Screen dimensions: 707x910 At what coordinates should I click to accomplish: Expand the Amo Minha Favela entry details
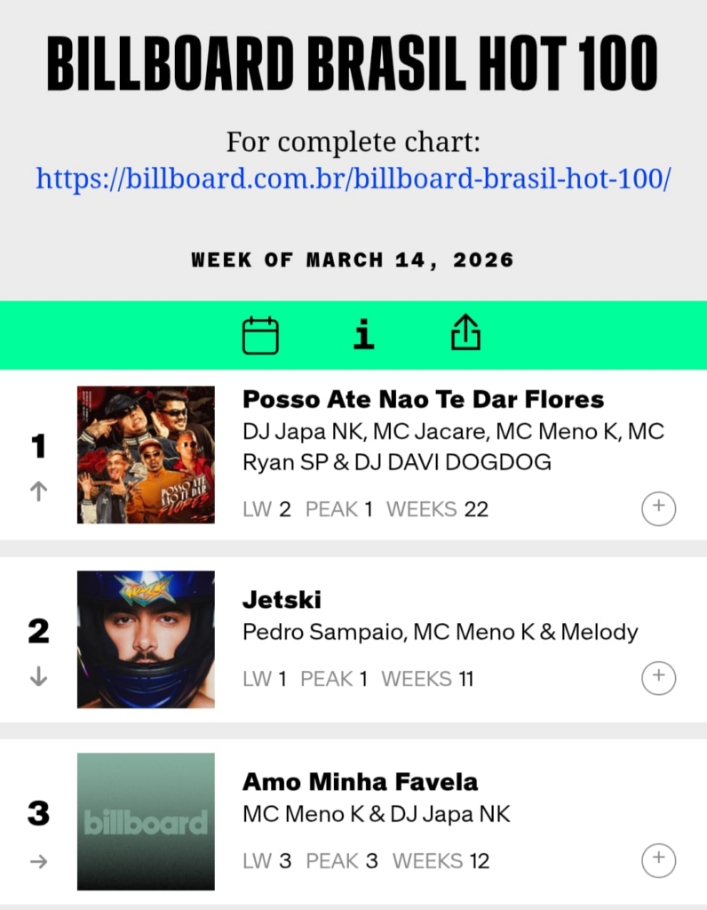658,860
